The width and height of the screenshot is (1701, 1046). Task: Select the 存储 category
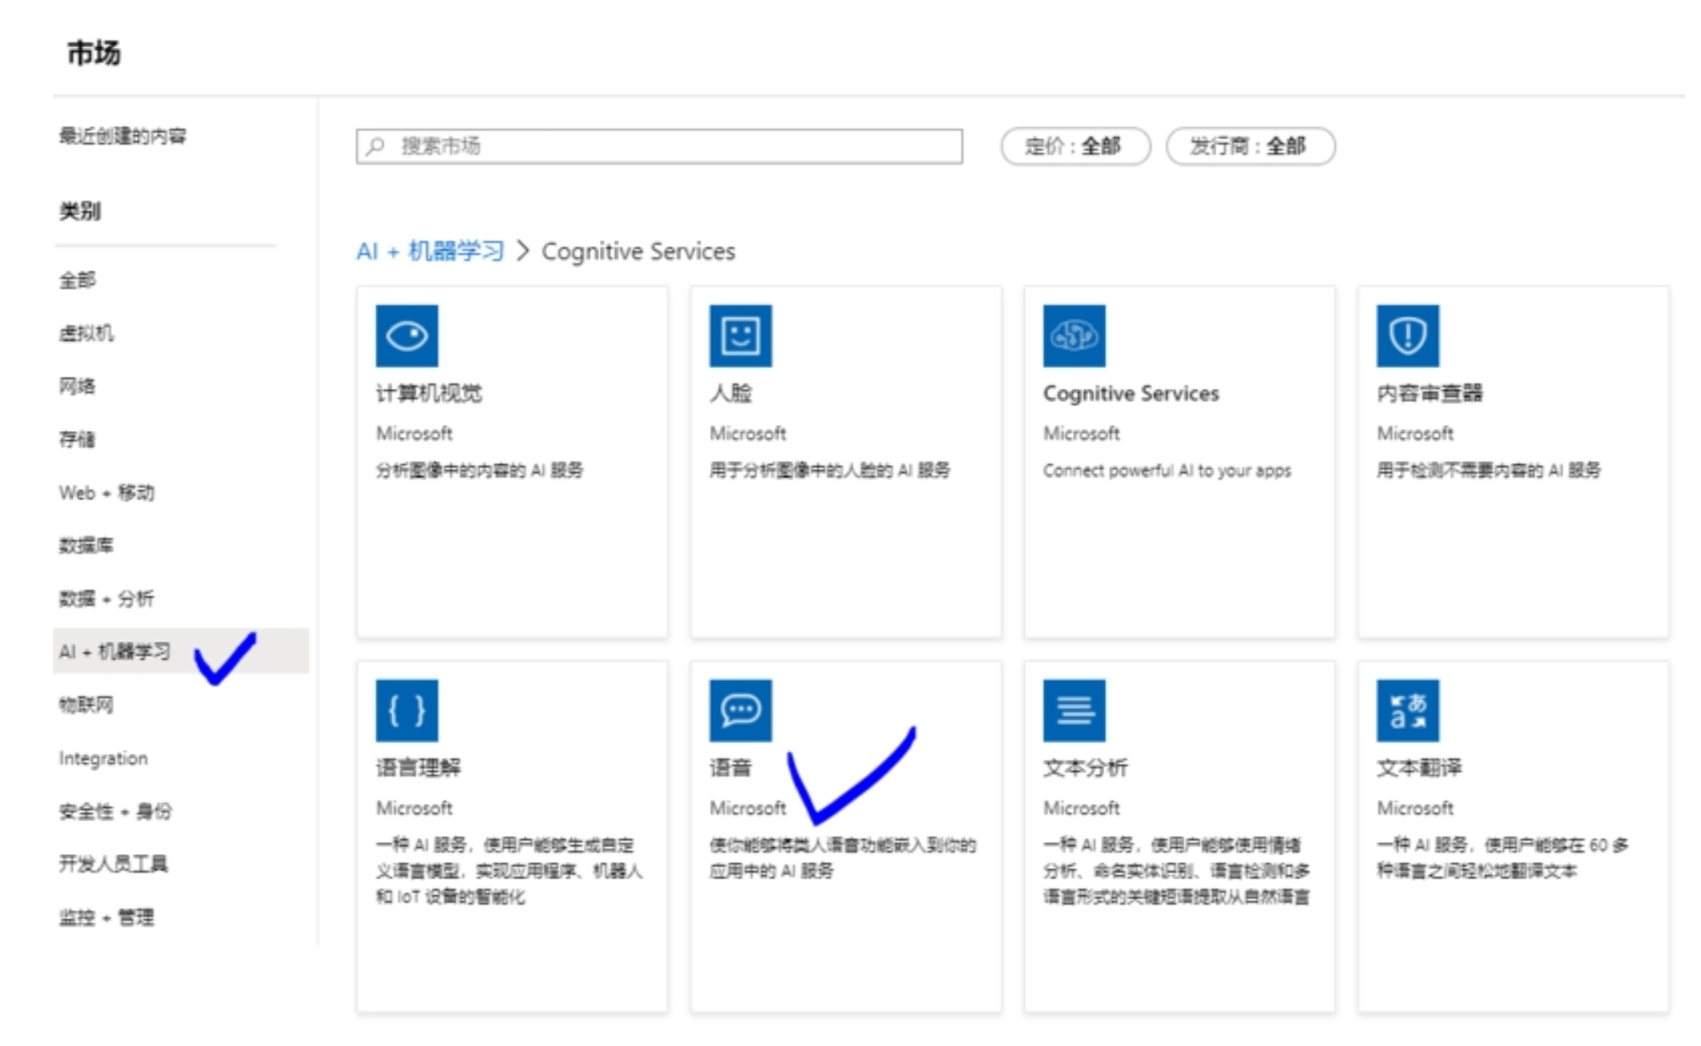(x=77, y=439)
